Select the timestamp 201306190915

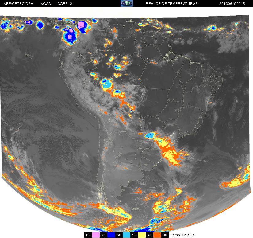pos(232,4)
